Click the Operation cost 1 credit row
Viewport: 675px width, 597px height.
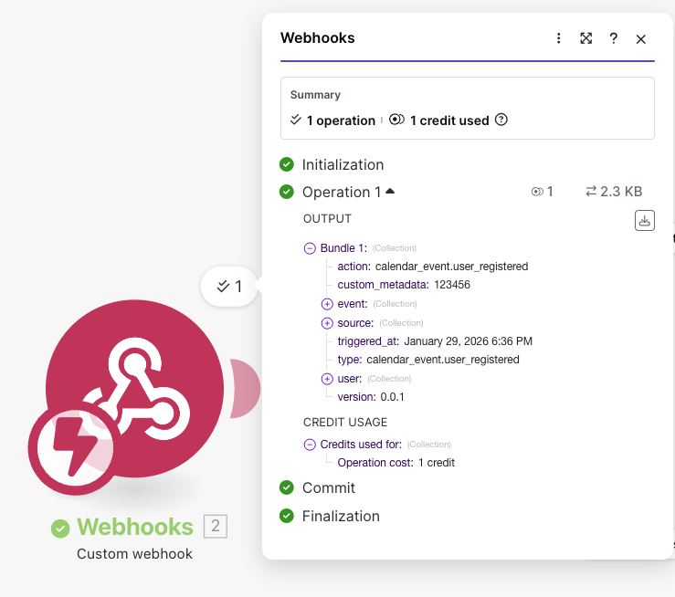click(x=396, y=463)
